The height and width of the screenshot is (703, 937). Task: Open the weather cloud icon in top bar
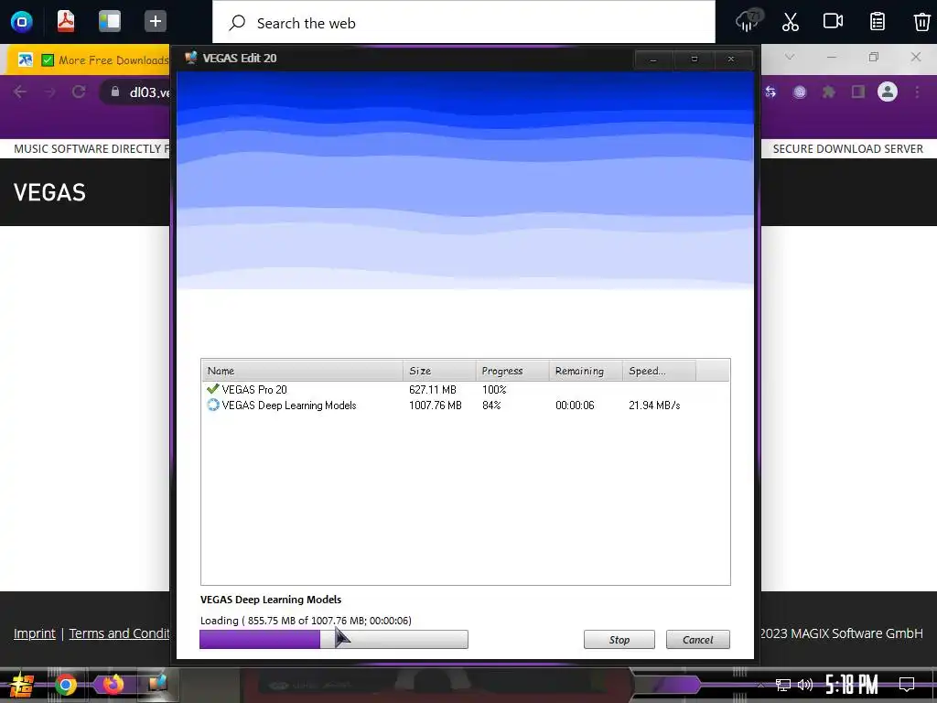click(x=747, y=22)
